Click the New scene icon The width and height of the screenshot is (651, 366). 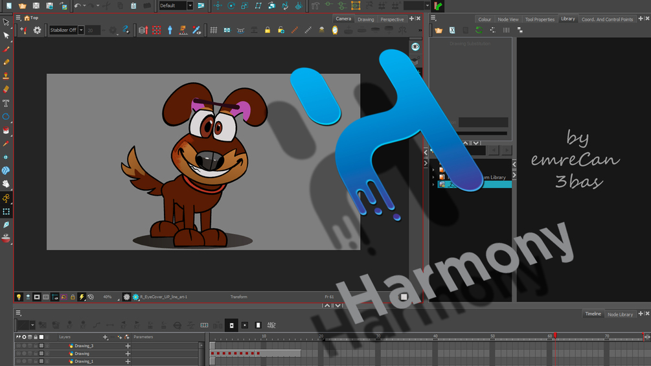click(x=8, y=6)
